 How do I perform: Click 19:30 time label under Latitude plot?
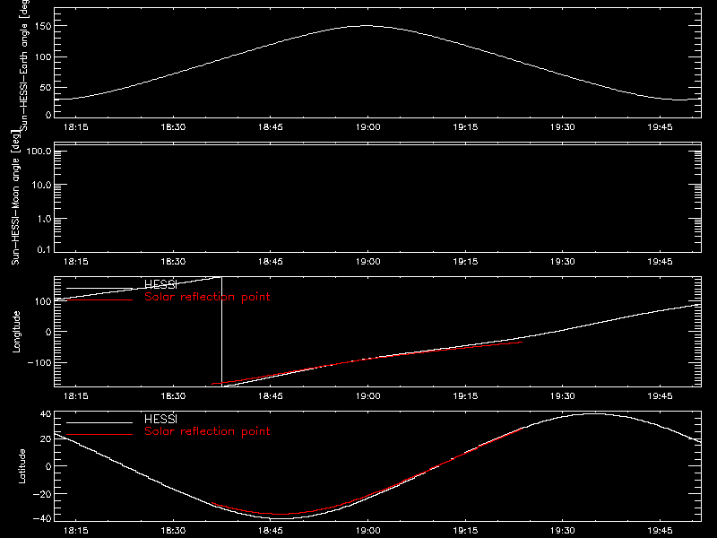click(x=563, y=531)
